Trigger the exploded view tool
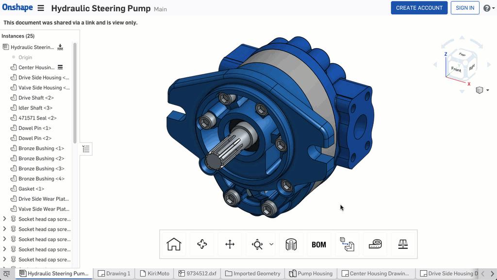This screenshot has height=280, width=497. 347,244
